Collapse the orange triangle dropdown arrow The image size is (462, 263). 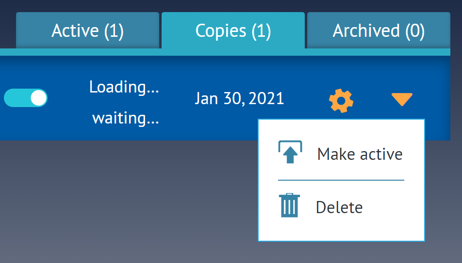pos(402,99)
